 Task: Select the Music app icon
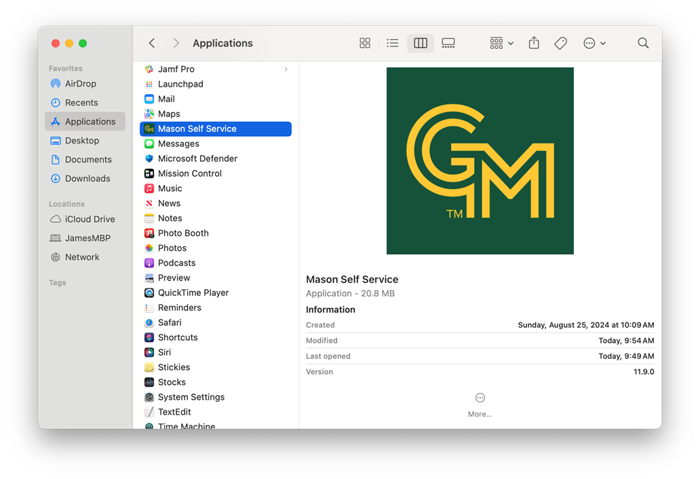[x=149, y=188]
